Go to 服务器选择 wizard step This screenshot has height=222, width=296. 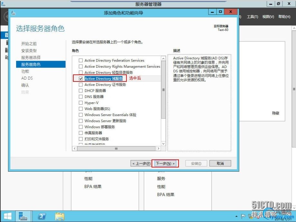coord(31,57)
